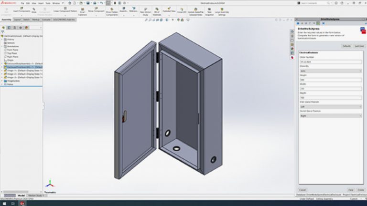Image resolution: width=367 pixels, height=206 pixels.
Task: Expand the Annotations node in tree
Action: tap(2, 46)
